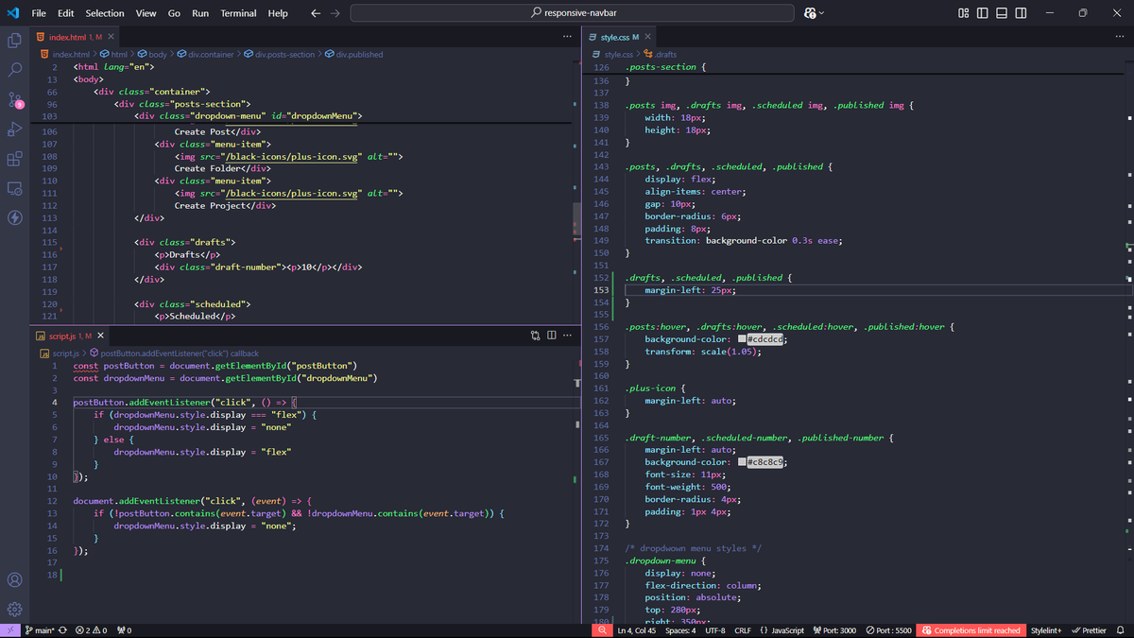Open the Accounts menu icon
This screenshot has width=1134, height=638.
(x=14, y=579)
